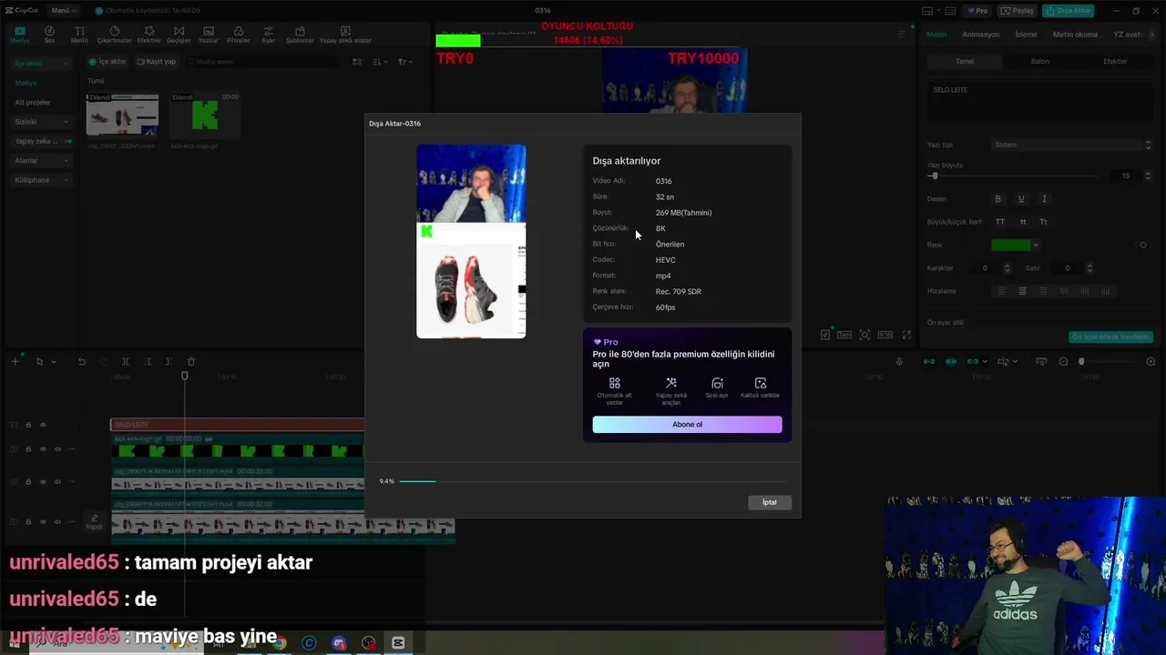1166x655 pixels.
Task: Click Kaliteli varlıklar icon in Pro box
Action: (x=761, y=383)
